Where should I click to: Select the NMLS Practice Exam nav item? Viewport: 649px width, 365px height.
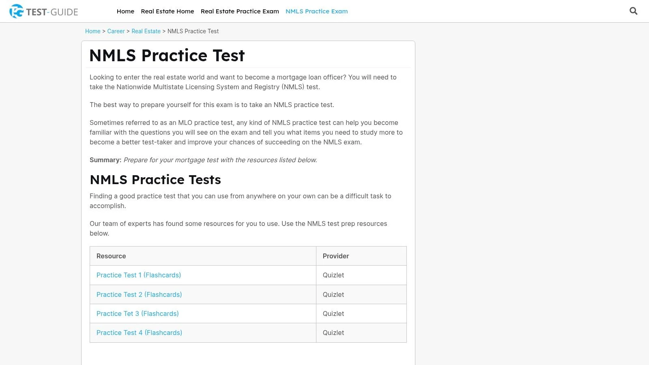[316, 11]
